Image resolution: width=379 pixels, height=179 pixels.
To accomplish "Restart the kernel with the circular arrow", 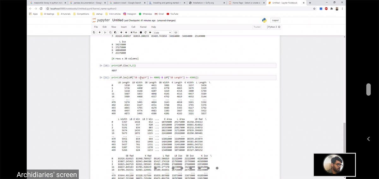I will 146,32.
